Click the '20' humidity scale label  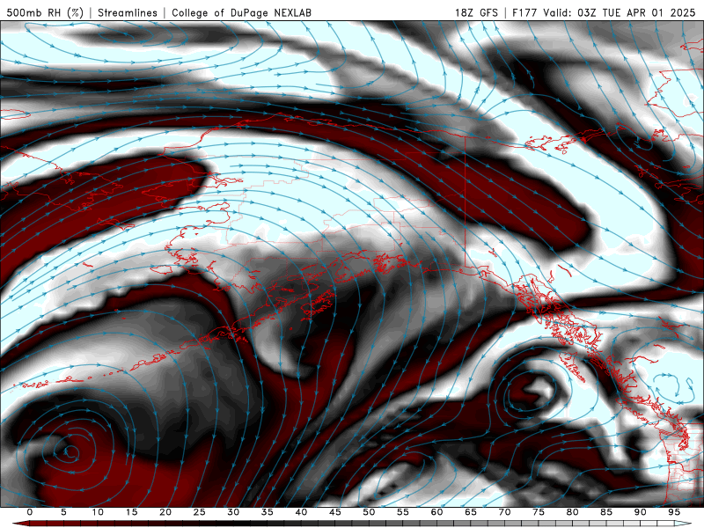pos(165,512)
